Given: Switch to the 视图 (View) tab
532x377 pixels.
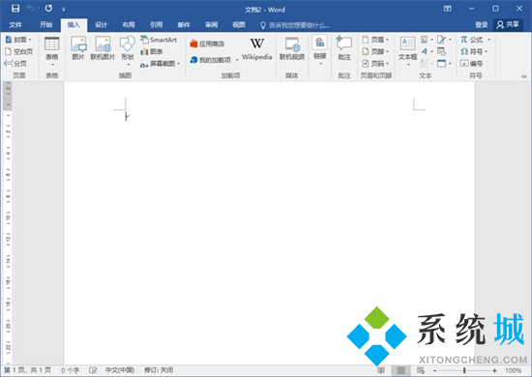Looking at the screenshot, I should pyautogui.click(x=239, y=25).
